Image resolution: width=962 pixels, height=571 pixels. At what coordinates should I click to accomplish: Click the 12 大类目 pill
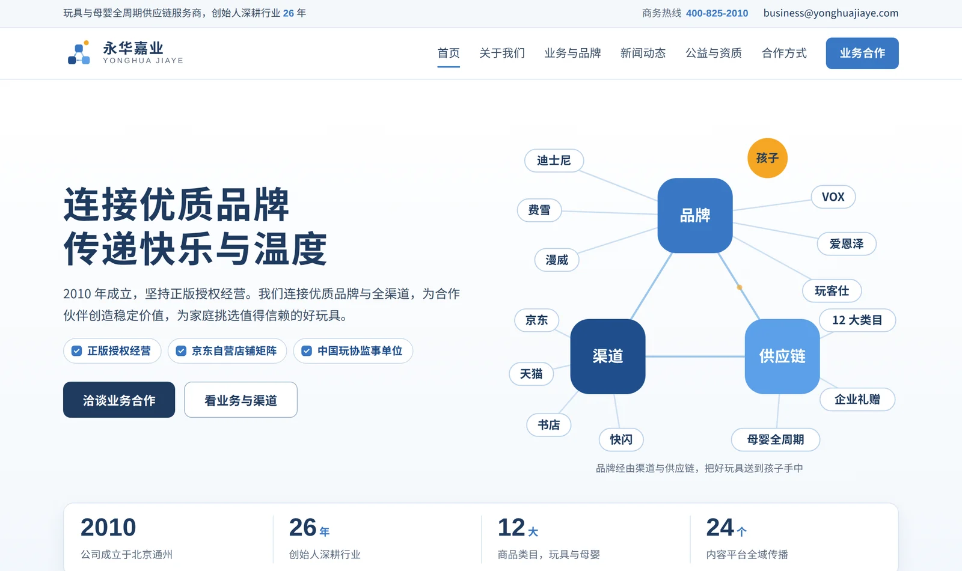(x=857, y=320)
